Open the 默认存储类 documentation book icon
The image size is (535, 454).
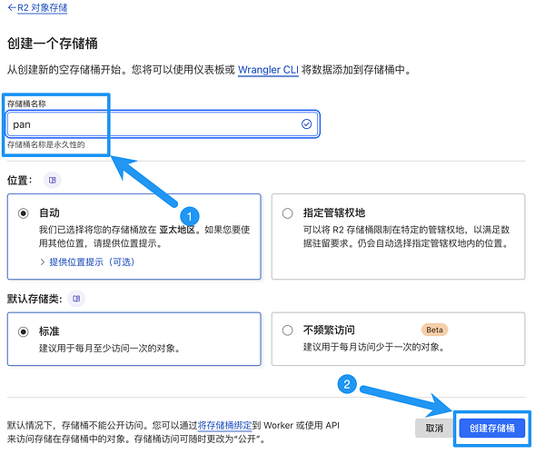76,299
